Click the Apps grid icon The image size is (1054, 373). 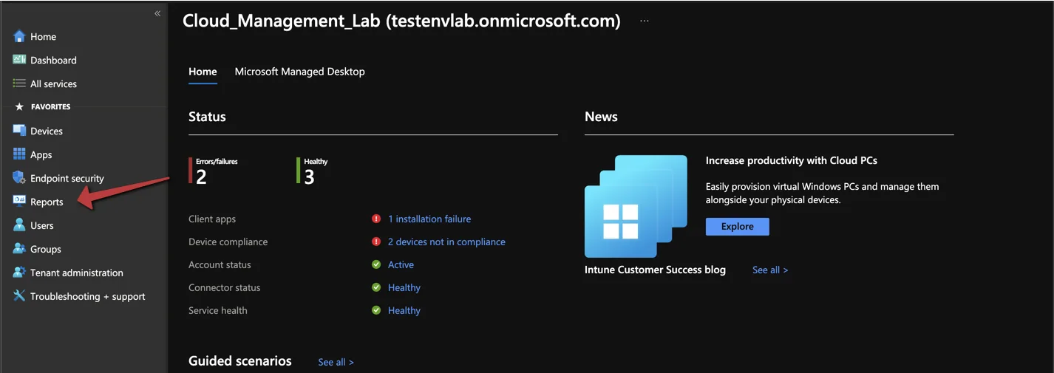(19, 154)
